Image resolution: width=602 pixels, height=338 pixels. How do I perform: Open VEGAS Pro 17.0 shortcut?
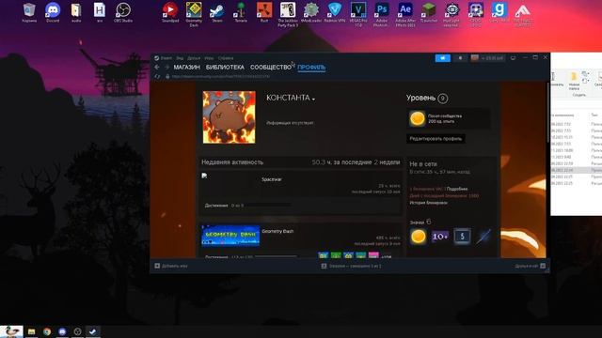pyautogui.click(x=357, y=14)
